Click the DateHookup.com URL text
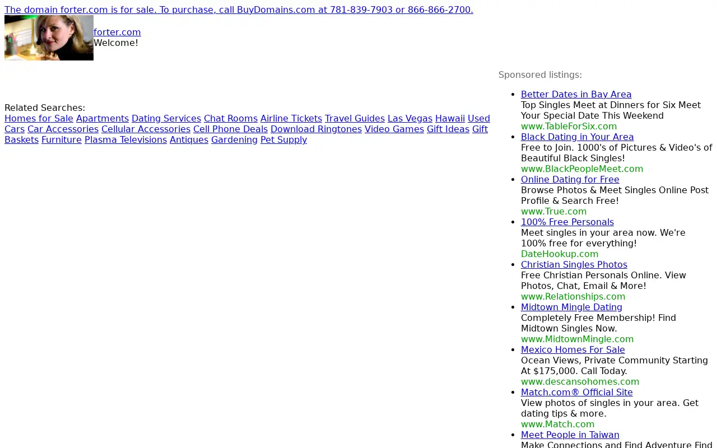The height and width of the screenshot is (448, 717). (x=560, y=254)
